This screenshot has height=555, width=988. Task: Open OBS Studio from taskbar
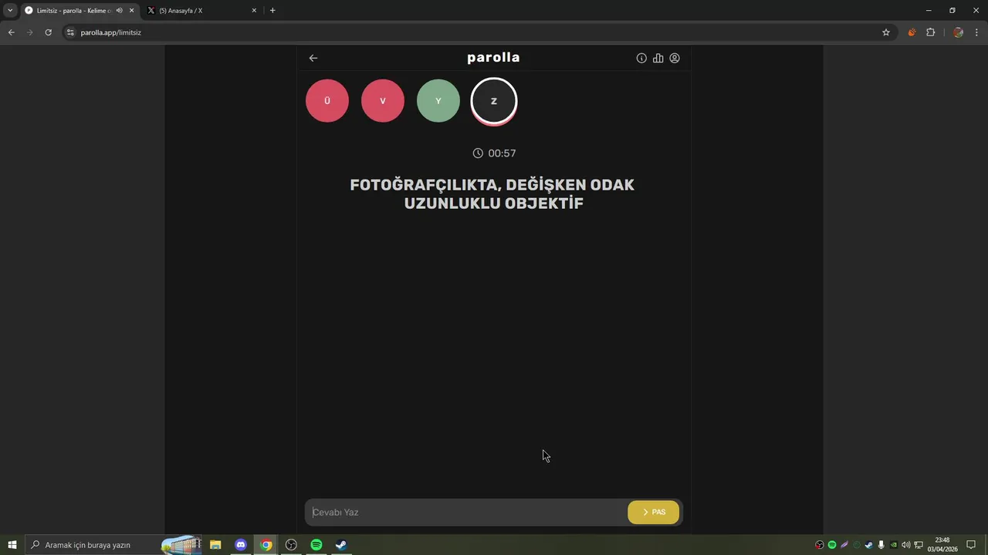(291, 545)
